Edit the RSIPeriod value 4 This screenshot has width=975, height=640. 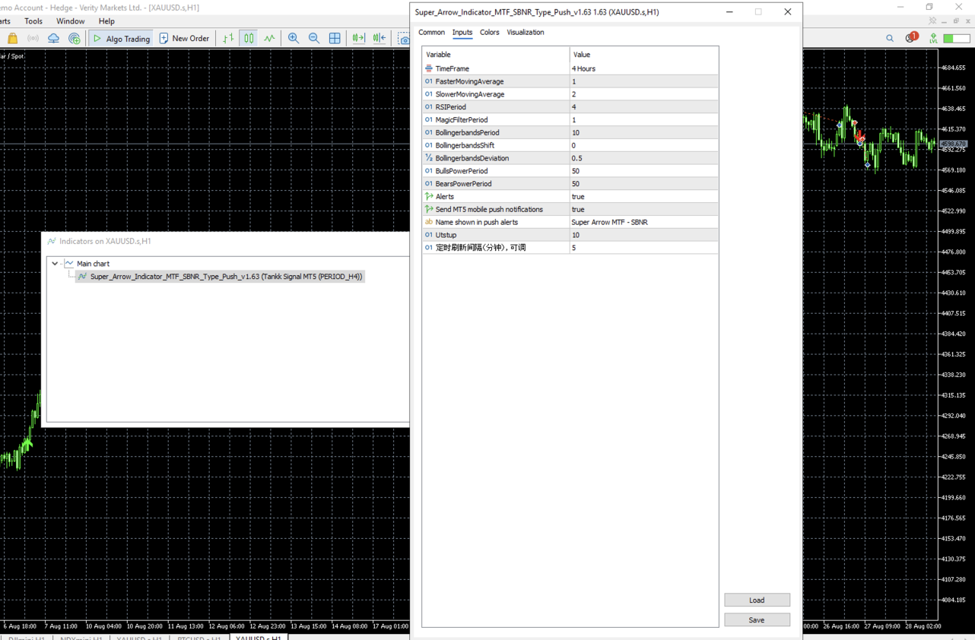click(643, 107)
